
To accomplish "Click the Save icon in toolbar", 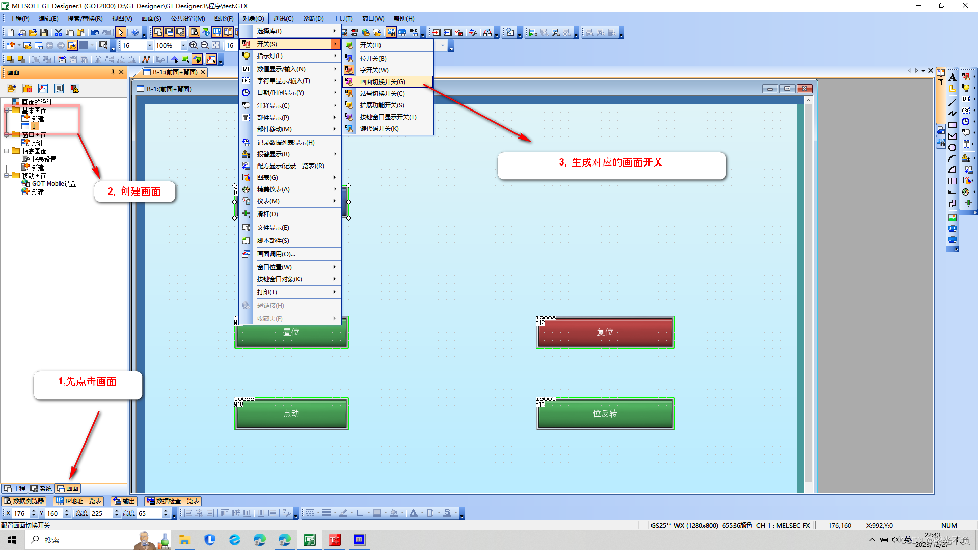I will point(44,32).
